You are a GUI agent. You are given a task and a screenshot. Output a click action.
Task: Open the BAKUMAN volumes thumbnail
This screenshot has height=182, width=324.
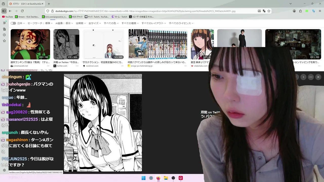[157, 44]
